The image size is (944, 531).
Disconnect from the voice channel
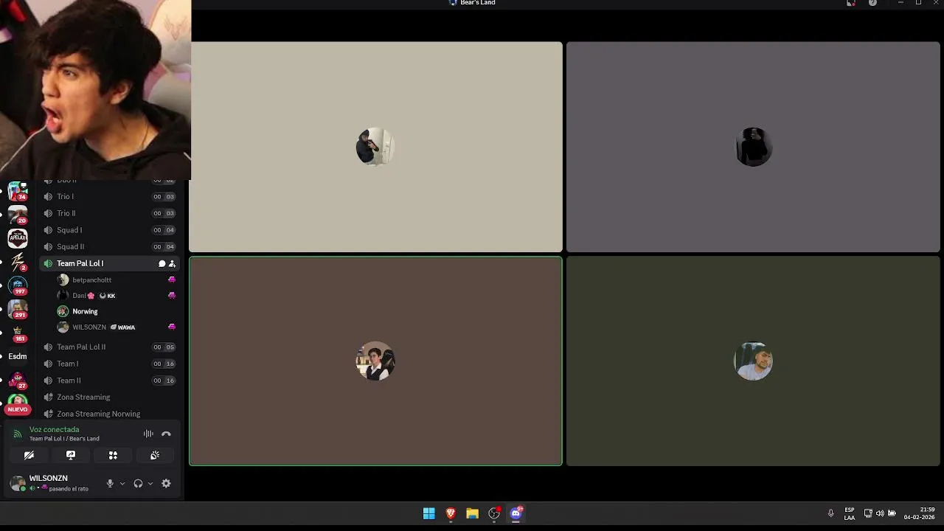(166, 434)
